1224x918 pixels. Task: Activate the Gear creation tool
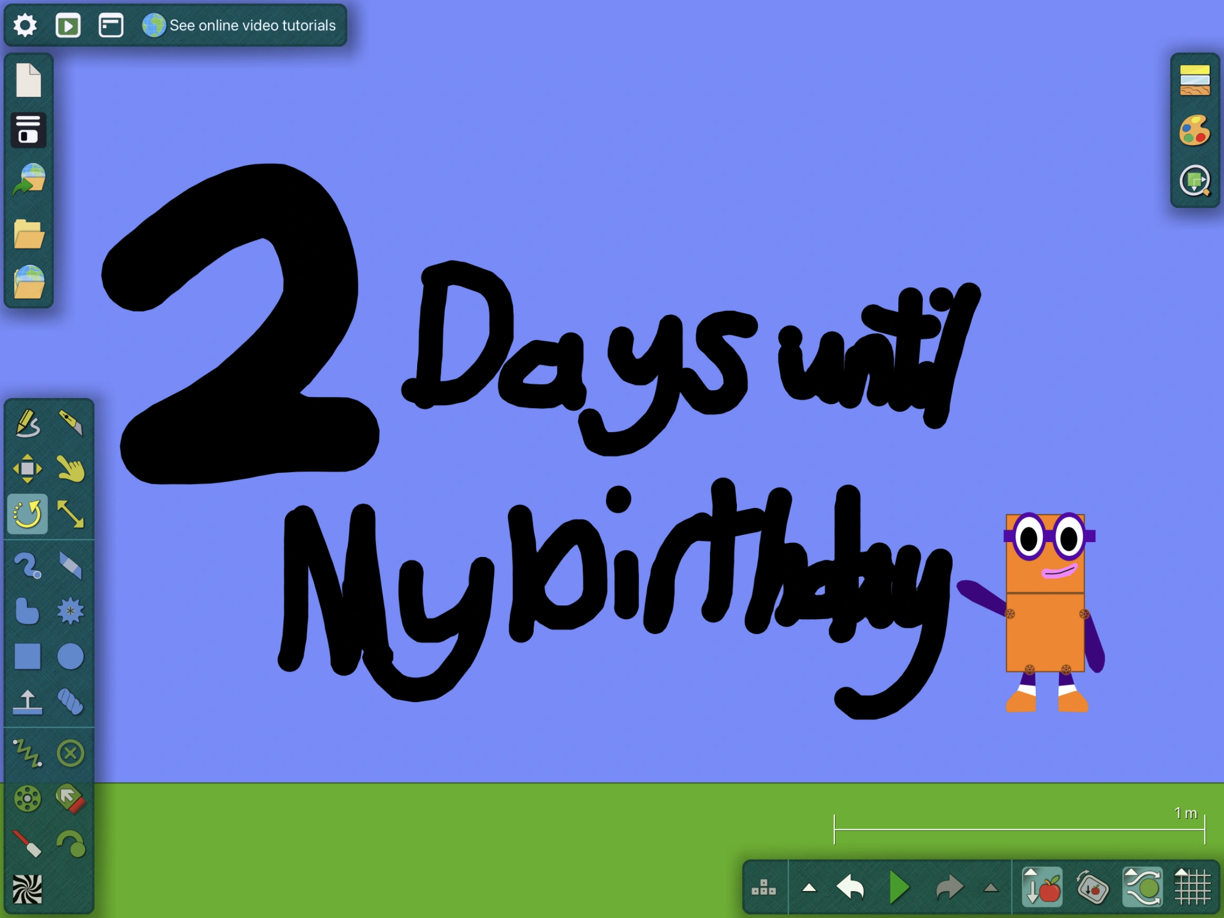pyautogui.click(x=71, y=612)
